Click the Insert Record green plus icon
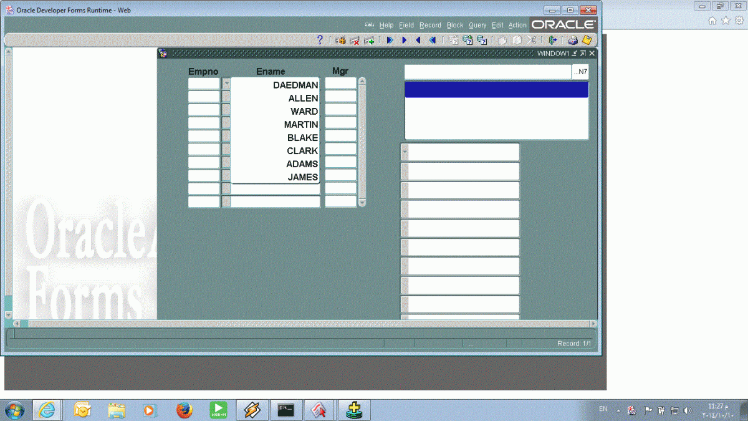This screenshot has height=421, width=748. point(369,40)
